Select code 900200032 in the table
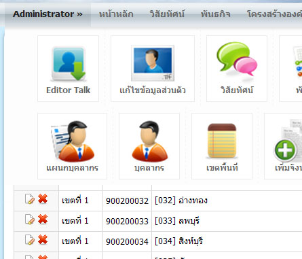The width and height of the screenshot is (302, 259). click(x=127, y=201)
